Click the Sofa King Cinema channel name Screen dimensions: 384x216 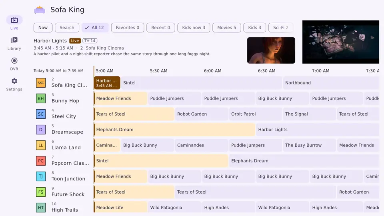point(69,85)
